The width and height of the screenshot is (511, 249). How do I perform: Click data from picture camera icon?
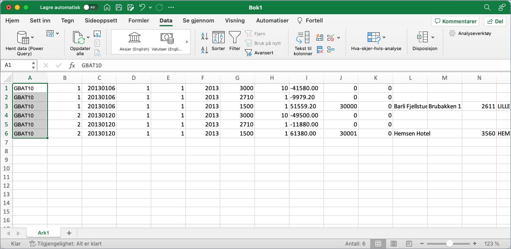[50, 34]
